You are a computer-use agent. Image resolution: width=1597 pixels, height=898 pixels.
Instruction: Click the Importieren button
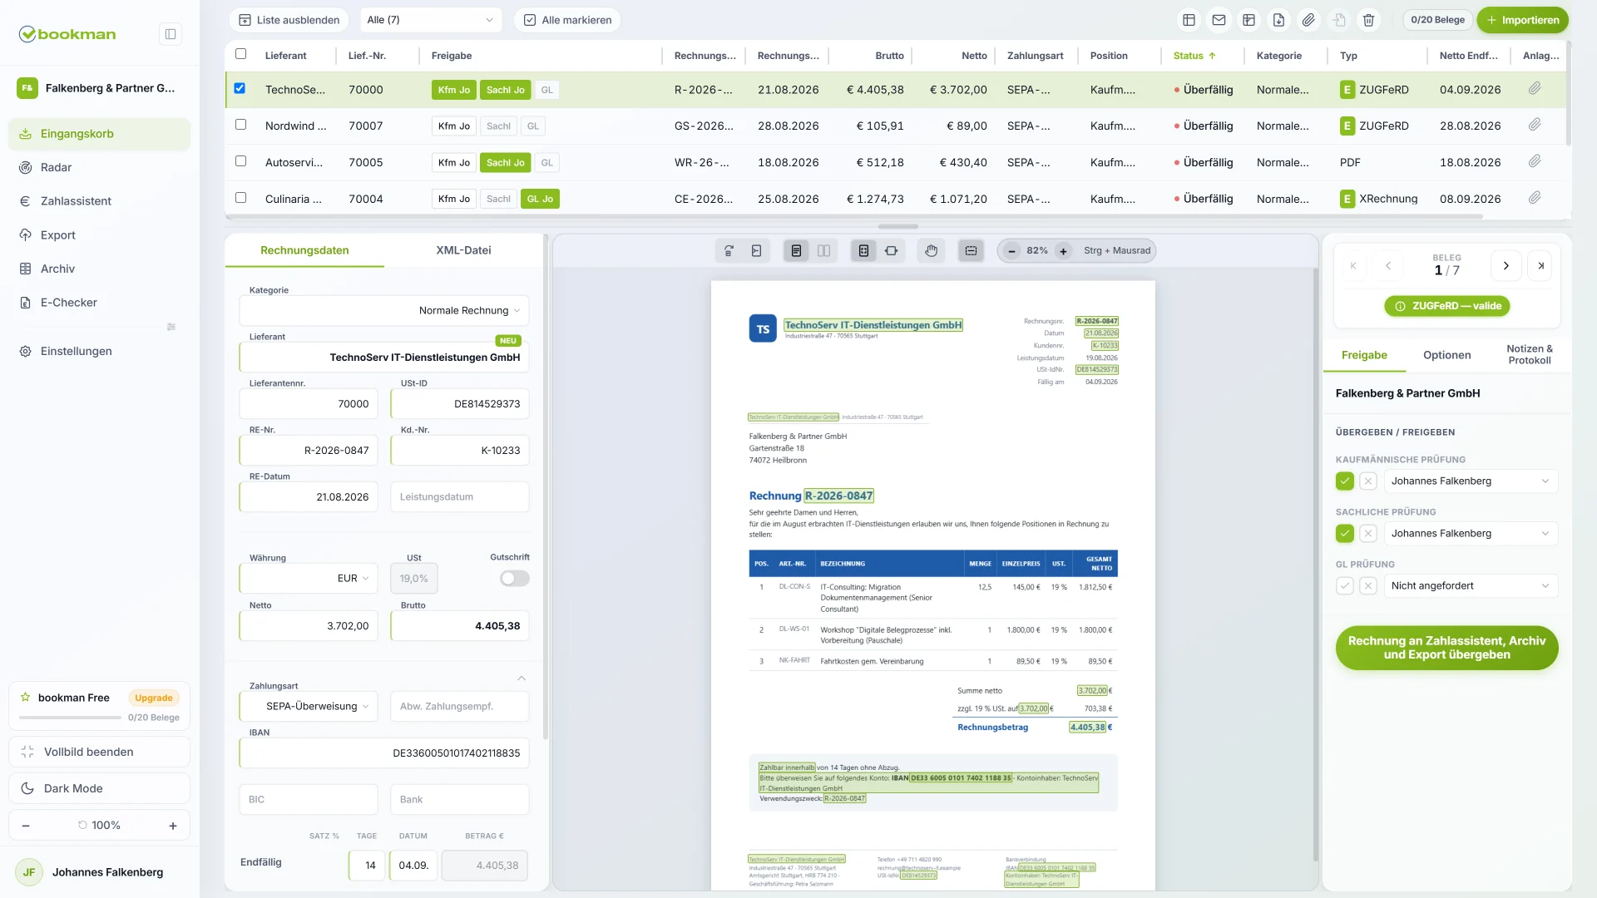pyautogui.click(x=1522, y=20)
